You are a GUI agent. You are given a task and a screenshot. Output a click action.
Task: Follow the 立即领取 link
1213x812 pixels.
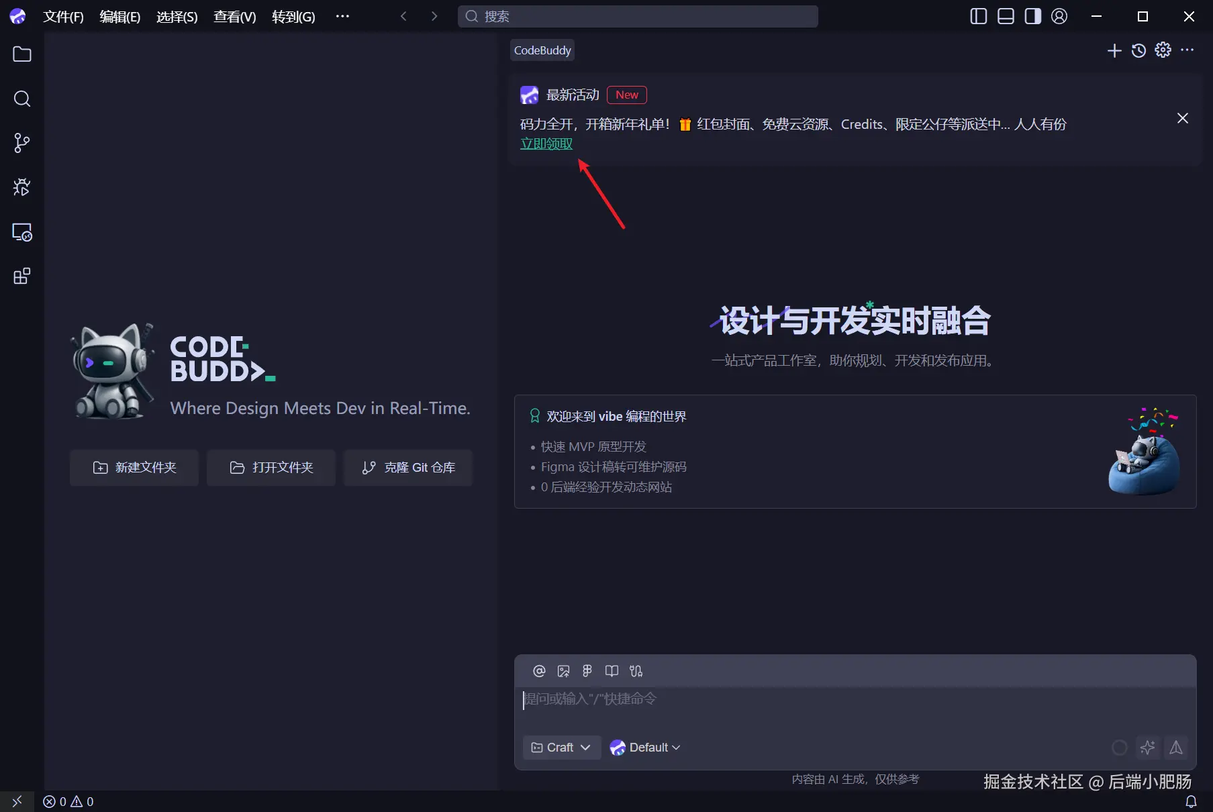coord(546,144)
